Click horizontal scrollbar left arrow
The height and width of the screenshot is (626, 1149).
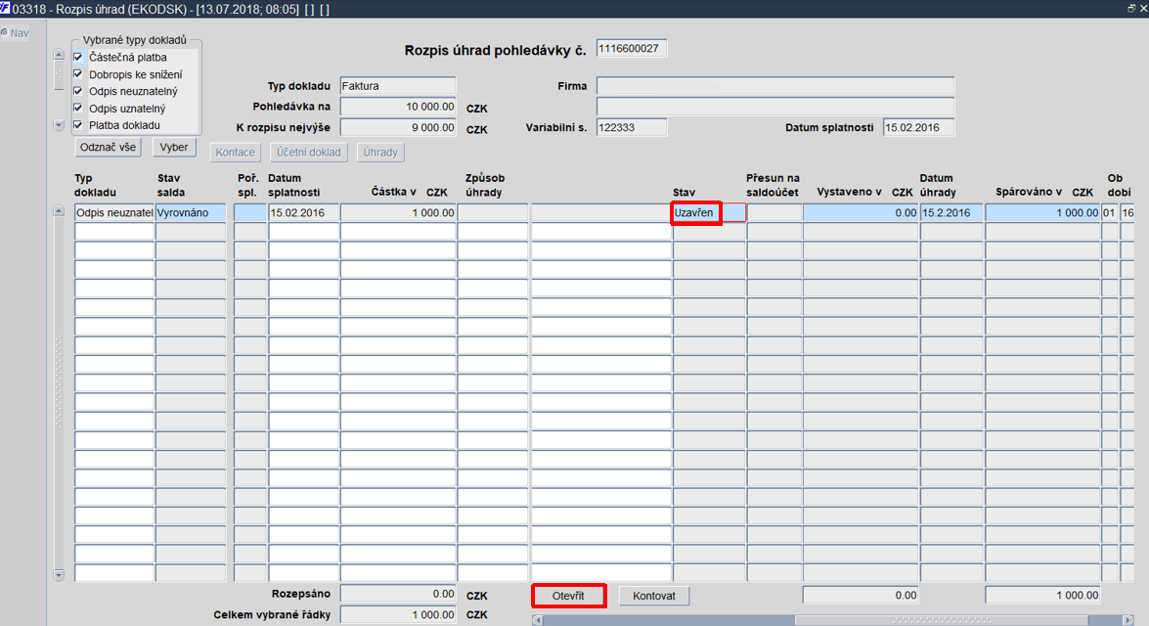pos(537,620)
